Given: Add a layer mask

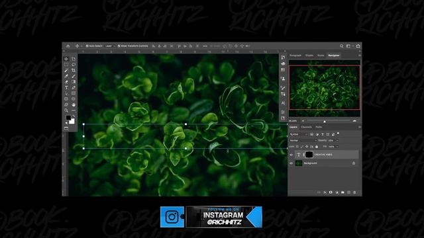Looking at the screenshot, I should coord(331,192).
